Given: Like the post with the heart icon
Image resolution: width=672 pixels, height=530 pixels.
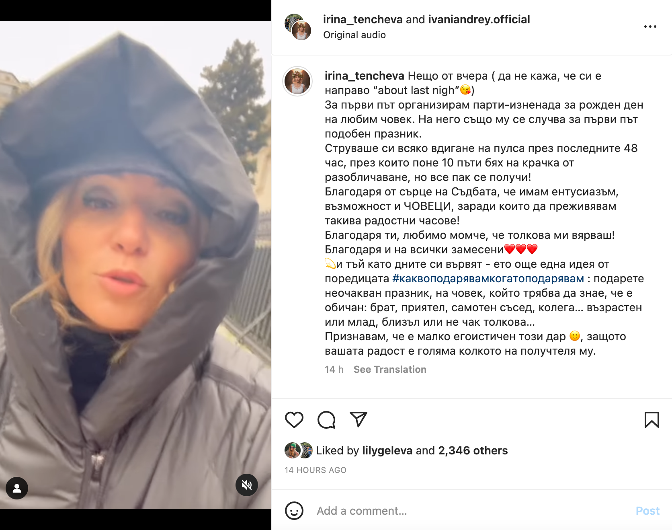Looking at the screenshot, I should pyautogui.click(x=294, y=420).
